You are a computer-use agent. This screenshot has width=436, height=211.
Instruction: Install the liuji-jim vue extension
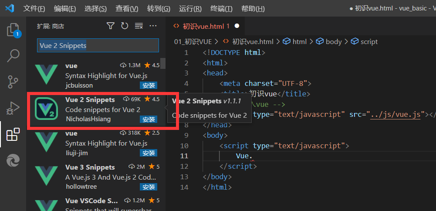(148, 153)
